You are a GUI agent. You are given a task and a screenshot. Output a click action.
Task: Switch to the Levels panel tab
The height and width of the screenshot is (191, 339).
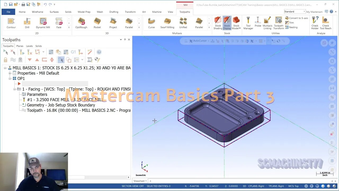pos(29,46)
